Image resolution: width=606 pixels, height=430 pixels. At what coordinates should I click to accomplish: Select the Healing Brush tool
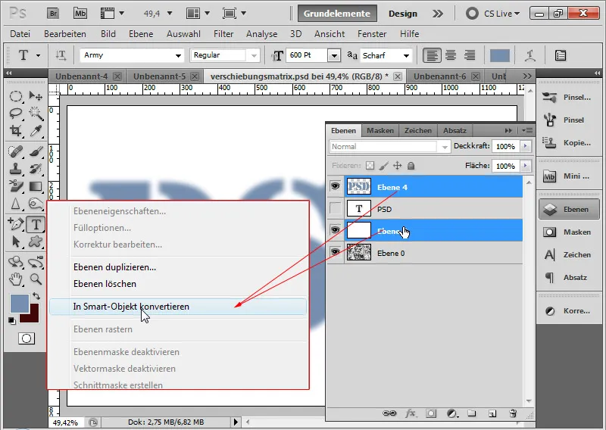point(15,151)
